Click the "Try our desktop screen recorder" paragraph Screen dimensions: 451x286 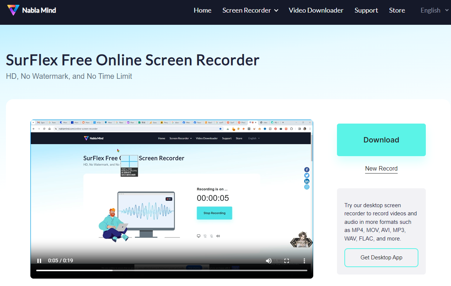381,222
